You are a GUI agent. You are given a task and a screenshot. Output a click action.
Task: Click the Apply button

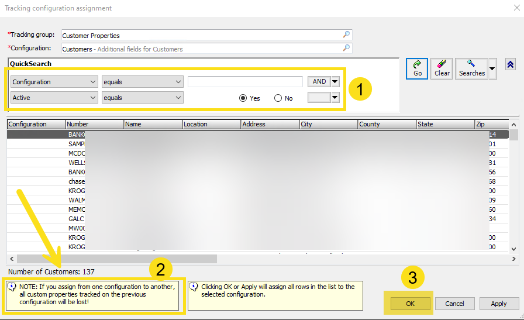pos(499,304)
